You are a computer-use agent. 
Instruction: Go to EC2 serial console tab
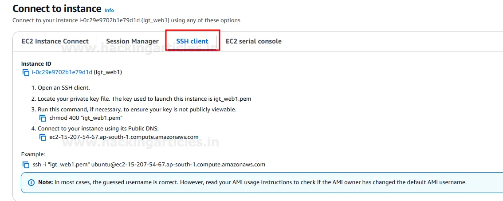[x=253, y=41]
